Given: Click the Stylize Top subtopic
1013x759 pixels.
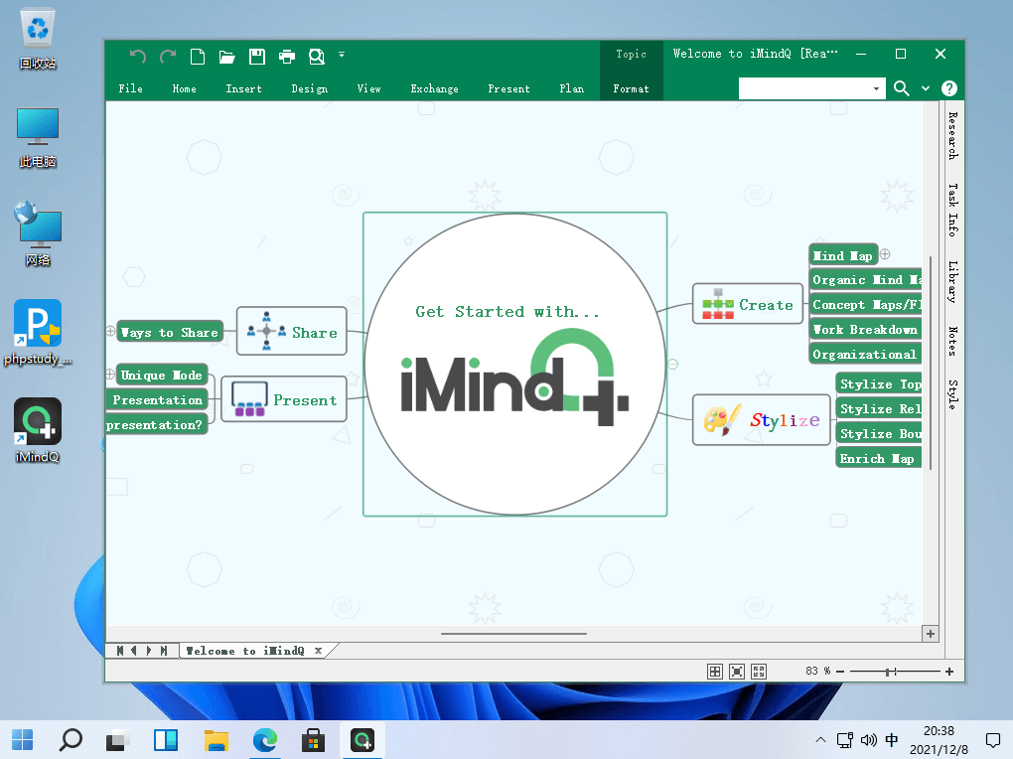Looking at the screenshot, I should click(879, 384).
